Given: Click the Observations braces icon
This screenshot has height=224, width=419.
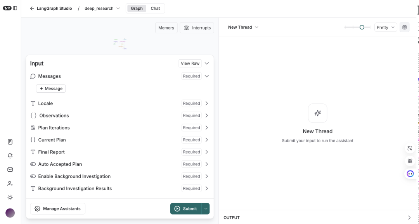Looking at the screenshot, I should [x=33, y=115].
